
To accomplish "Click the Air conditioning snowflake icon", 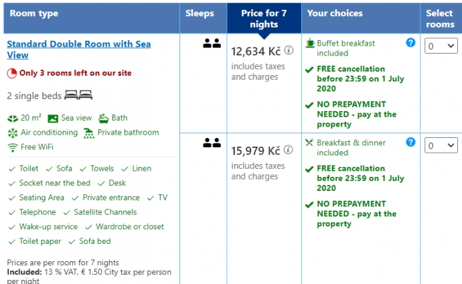I will 13,133.
